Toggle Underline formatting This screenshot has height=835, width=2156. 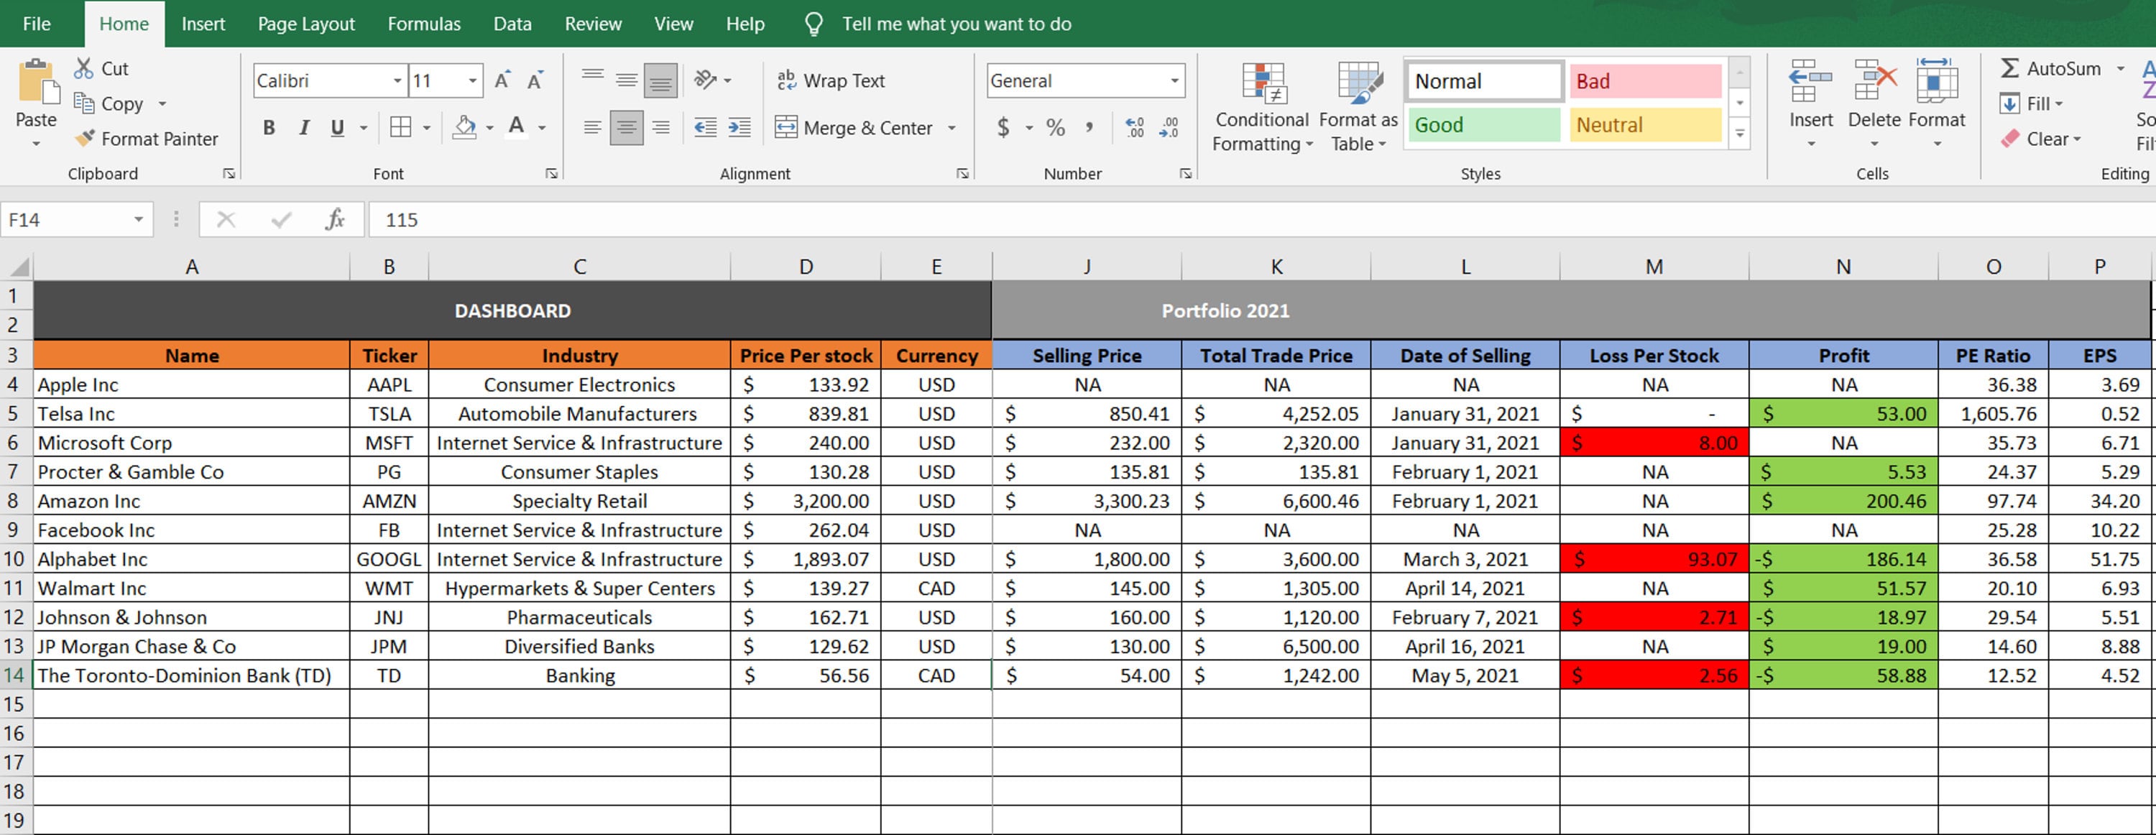(337, 127)
